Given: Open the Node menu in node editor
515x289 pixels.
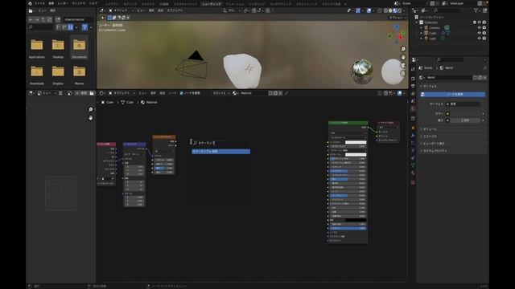Looking at the screenshot, I should (172, 93).
